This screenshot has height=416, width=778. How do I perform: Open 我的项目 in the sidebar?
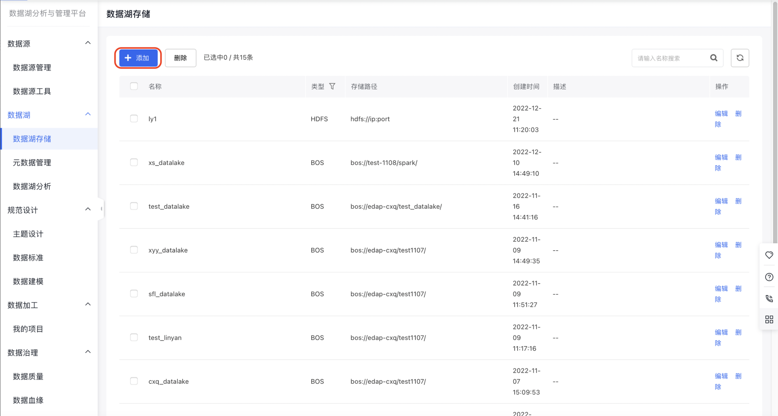click(x=28, y=329)
